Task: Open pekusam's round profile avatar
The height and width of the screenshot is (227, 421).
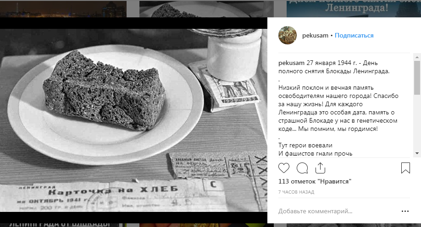Action: 288,35
